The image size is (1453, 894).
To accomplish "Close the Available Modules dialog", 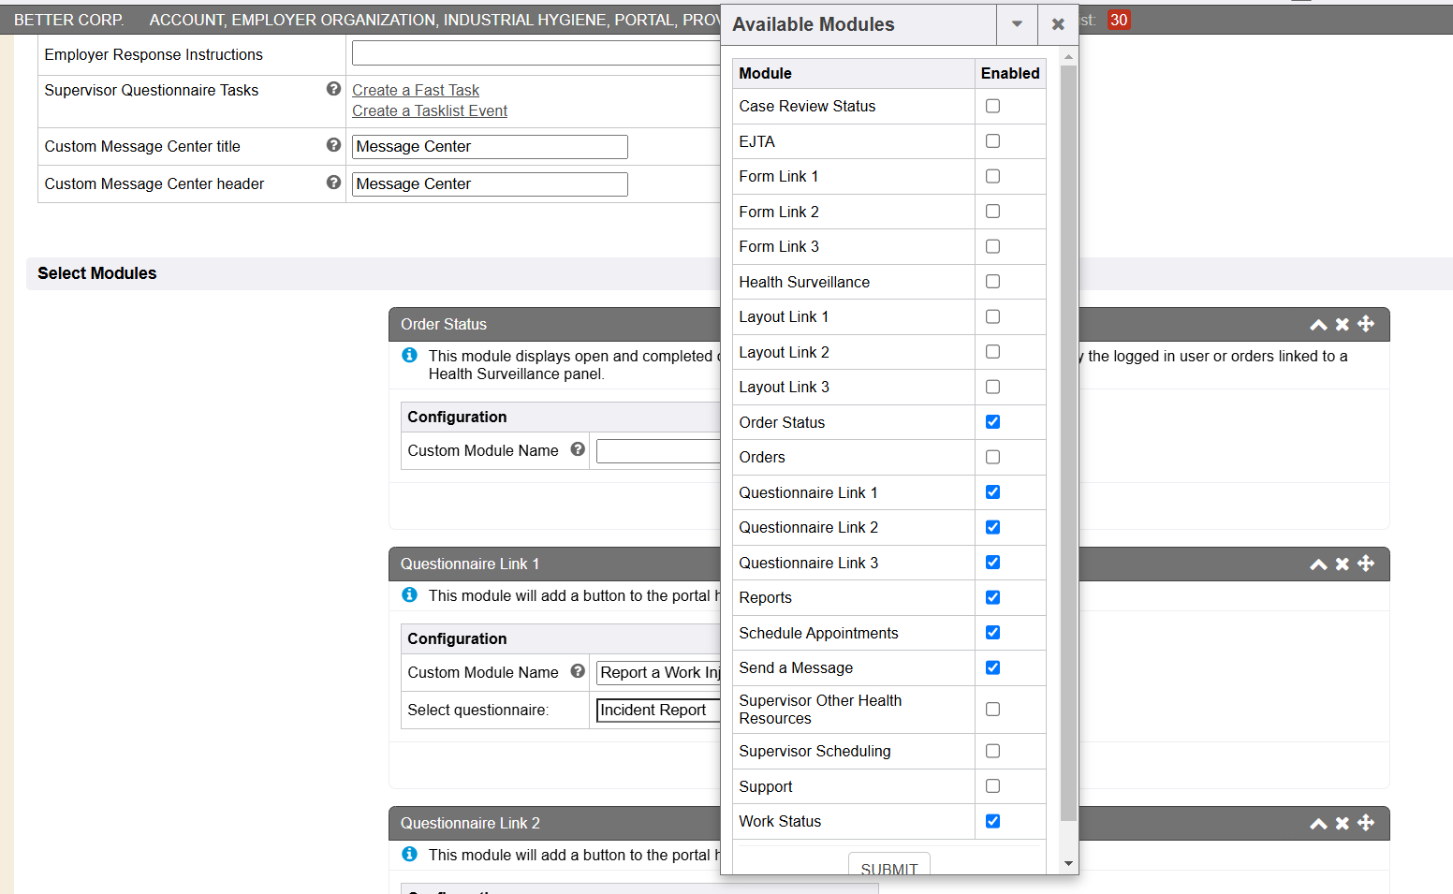I will (x=1058, y=24).
